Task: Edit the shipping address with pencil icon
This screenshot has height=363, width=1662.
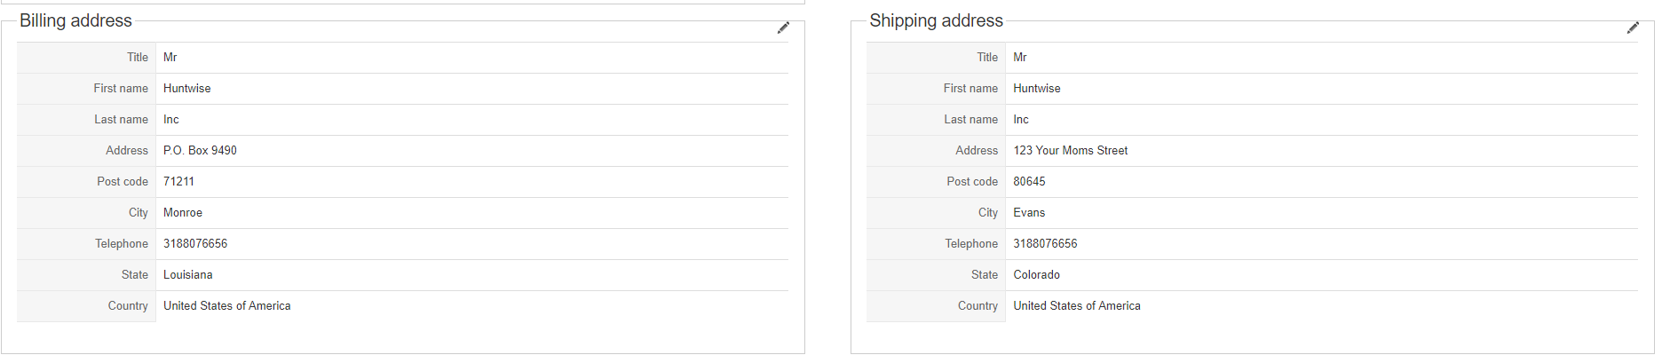Action: [1633, 28]
